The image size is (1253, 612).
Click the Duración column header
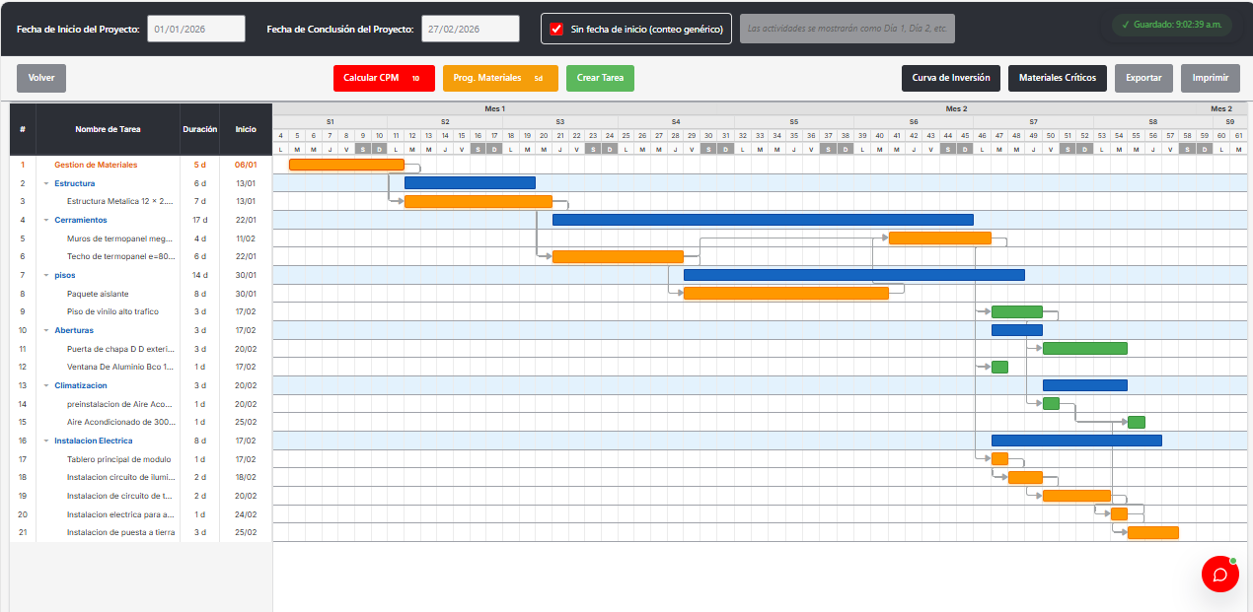click(199, 129)
